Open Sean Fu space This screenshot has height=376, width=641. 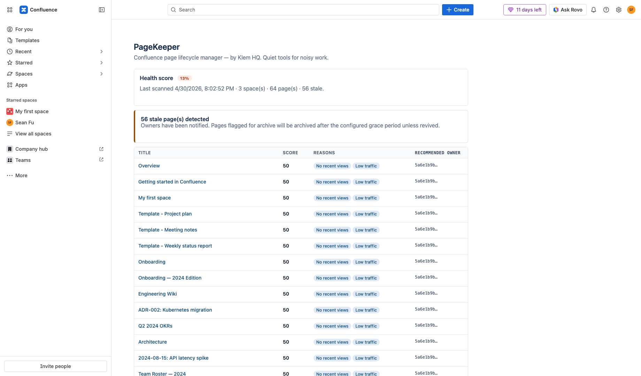coord(56,123)
